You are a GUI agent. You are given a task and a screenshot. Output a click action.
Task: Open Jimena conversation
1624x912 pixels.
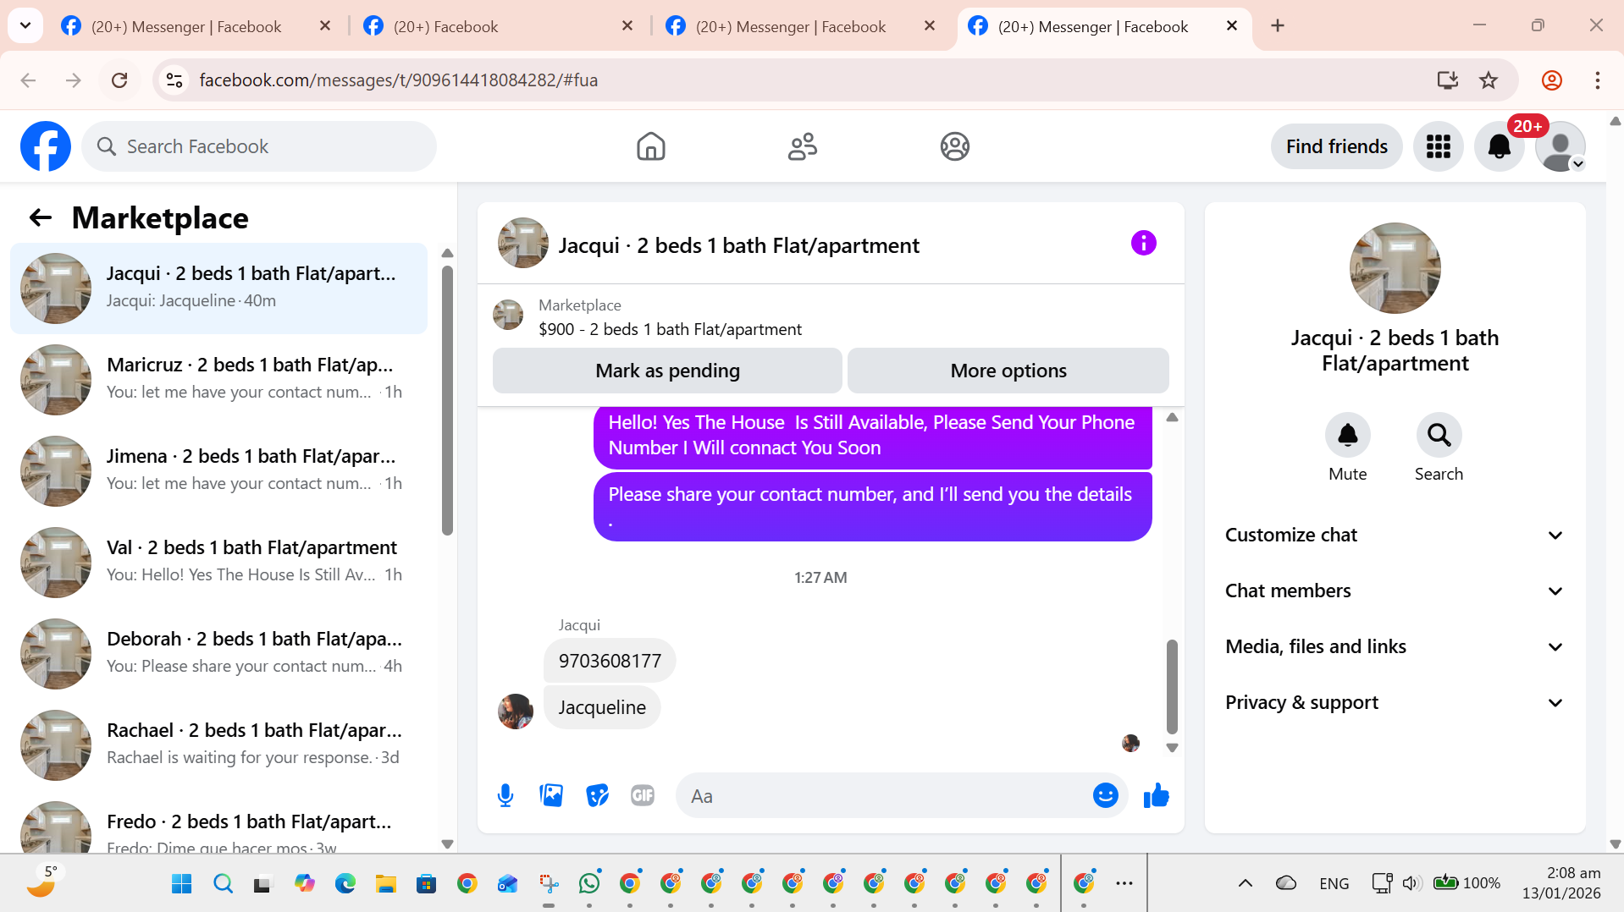tap(218, 471)
